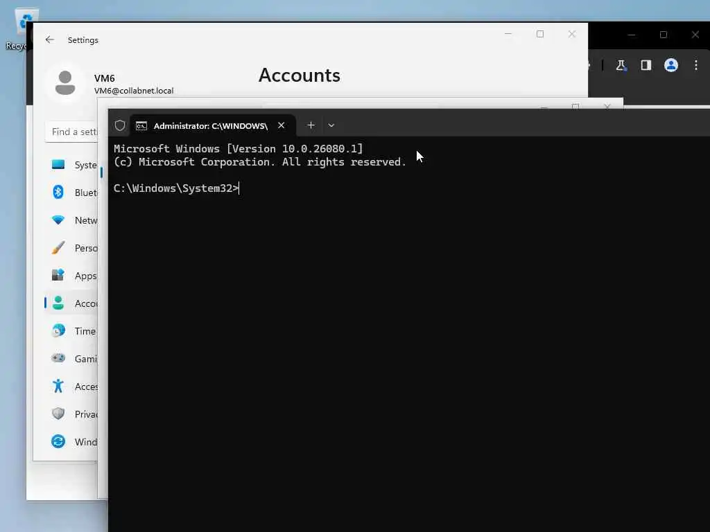The image size is (710, 532).
Task: Select Accounts category in Settings sidebar
Action: 73,303
